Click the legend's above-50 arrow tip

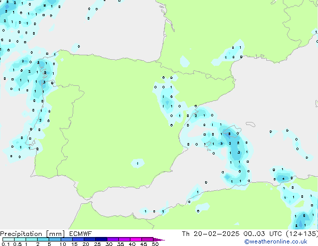pos(159,239)
